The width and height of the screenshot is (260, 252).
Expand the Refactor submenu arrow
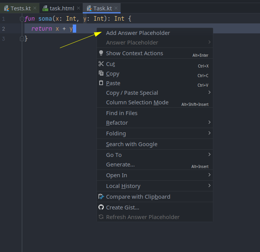pos(209,122)
